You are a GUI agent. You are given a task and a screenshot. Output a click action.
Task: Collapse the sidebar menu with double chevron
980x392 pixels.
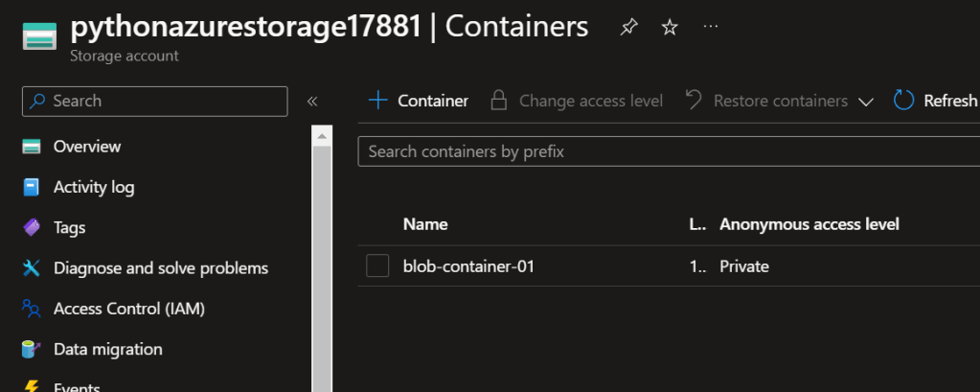[311, 102]
